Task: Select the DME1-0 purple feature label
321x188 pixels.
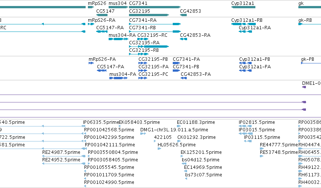Action: (311, 83)
